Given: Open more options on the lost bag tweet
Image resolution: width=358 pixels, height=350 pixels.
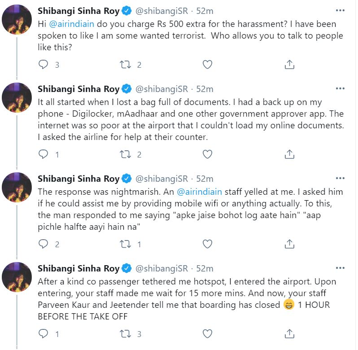Looking at the screenshot, I should pyautogui.click(x=341, y=89).
